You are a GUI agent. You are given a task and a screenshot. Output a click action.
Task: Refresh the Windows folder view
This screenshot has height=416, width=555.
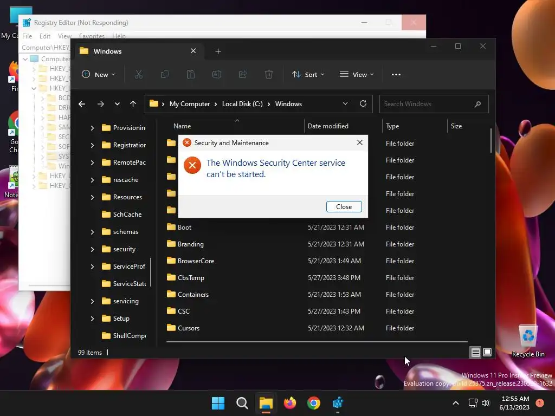point(363,103)
